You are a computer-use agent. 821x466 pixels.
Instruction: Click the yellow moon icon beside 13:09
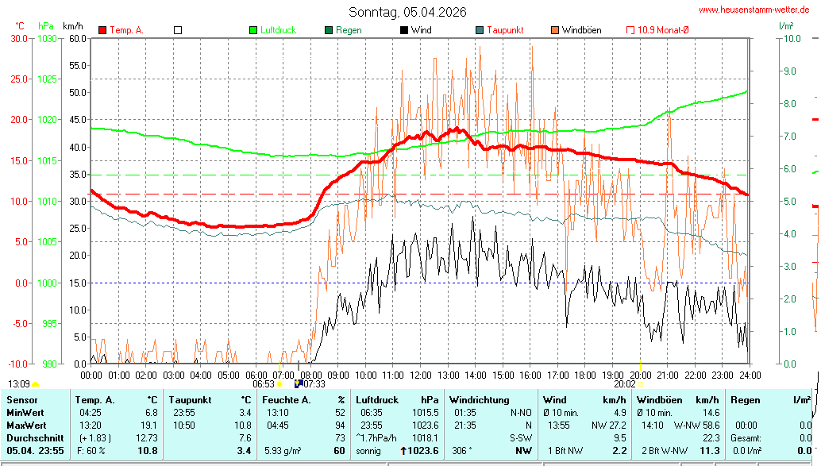[36, 384]
